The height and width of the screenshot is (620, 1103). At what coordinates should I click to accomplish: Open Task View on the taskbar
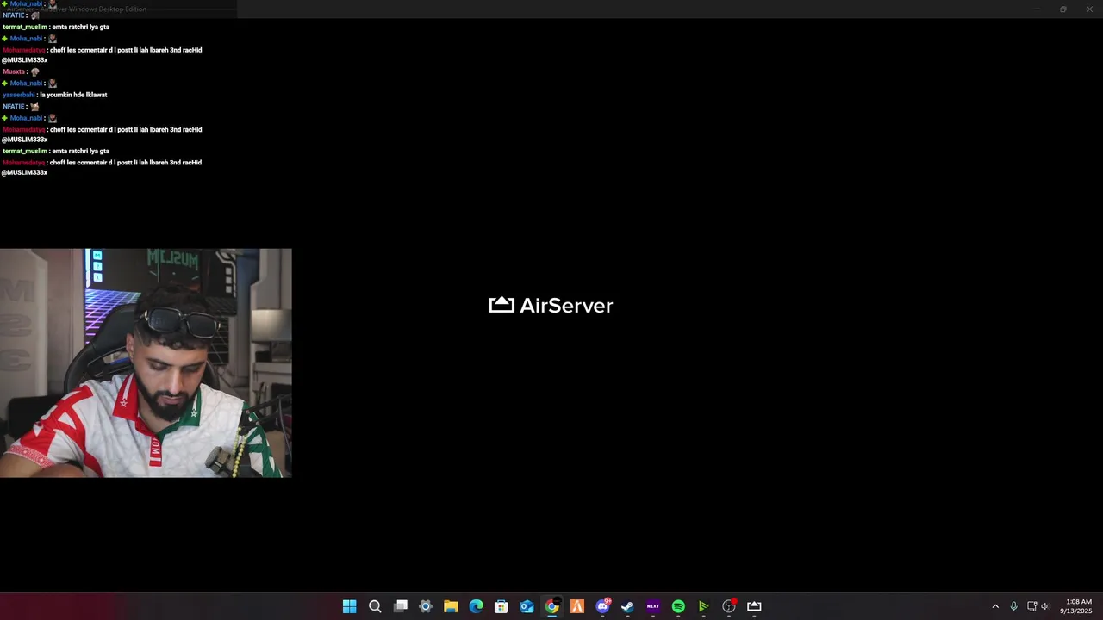400,606
